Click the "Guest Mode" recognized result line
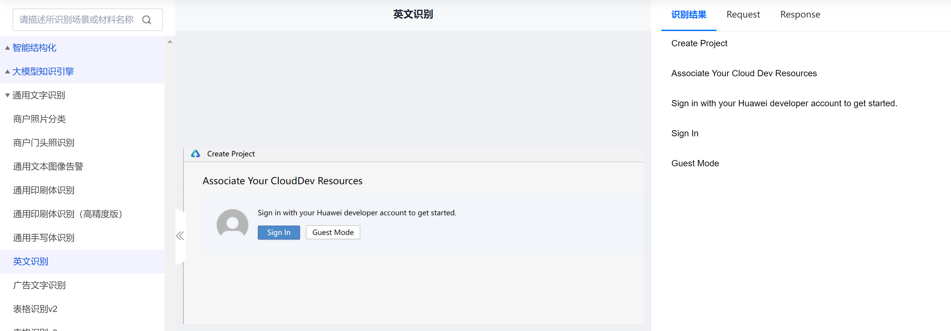 pos(695,163)
